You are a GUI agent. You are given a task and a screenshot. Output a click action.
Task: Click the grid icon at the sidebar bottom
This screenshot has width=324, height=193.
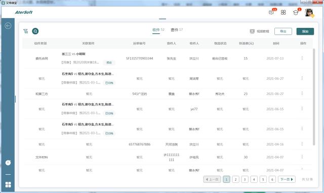pyautogui.click(x=8, y=184)
